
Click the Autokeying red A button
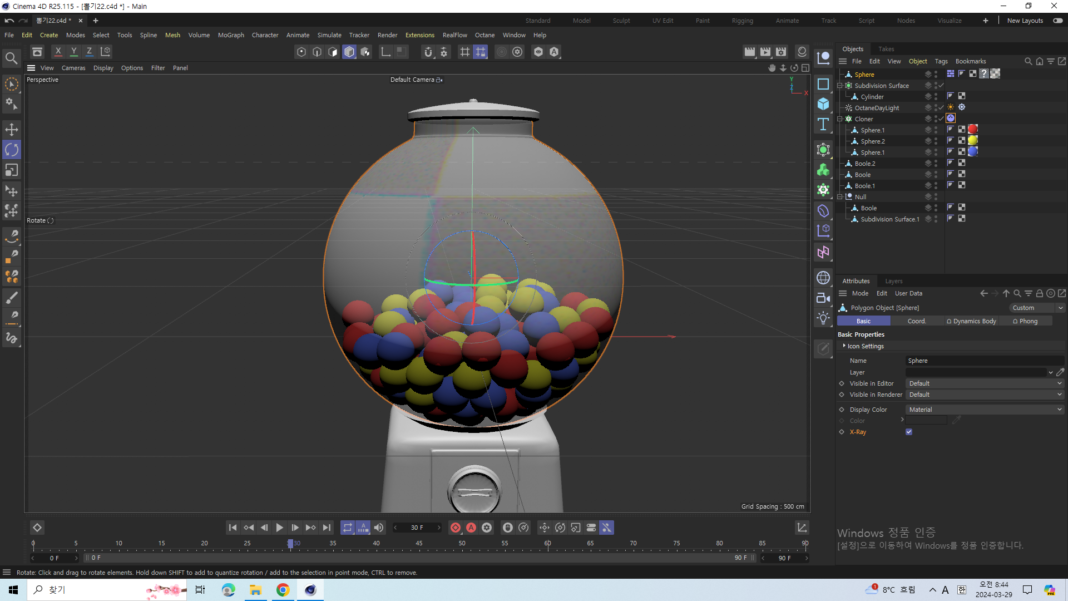click(471, 528)
